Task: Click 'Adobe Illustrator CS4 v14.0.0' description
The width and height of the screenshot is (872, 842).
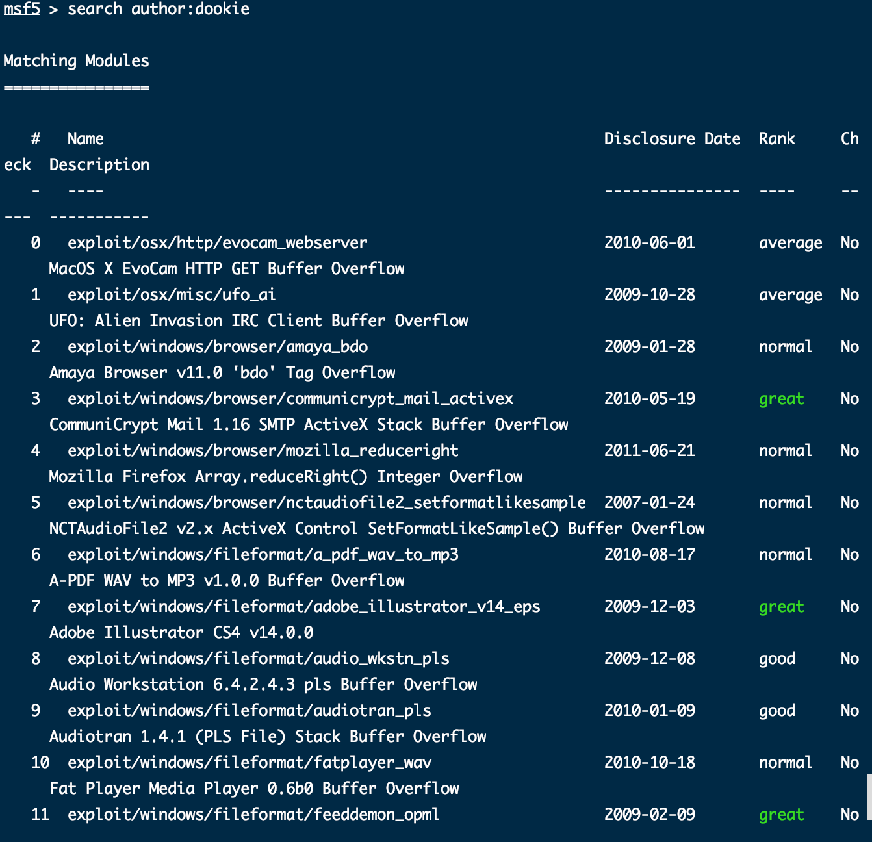Action: pyautogui.click(x=181, y=633)
